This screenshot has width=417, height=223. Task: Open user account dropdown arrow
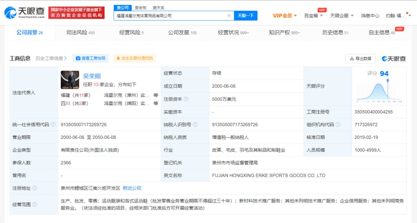[x=410, y=16]
